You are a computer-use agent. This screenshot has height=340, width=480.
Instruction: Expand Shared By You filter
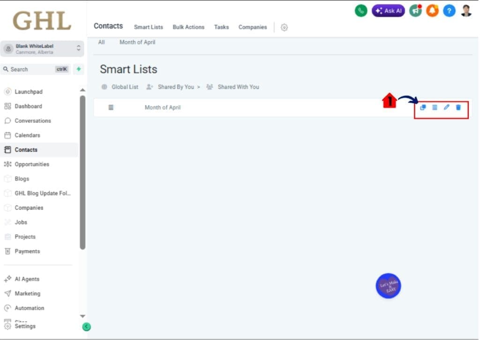pos(173,87)
